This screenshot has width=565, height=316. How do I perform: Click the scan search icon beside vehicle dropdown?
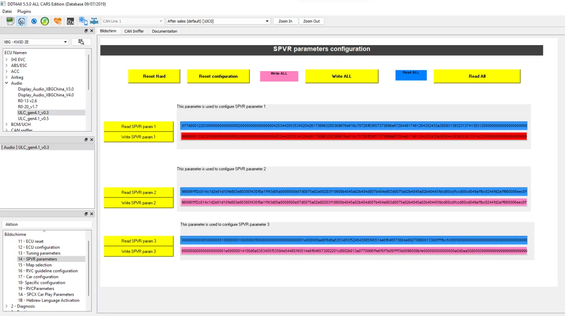(81, 42)
